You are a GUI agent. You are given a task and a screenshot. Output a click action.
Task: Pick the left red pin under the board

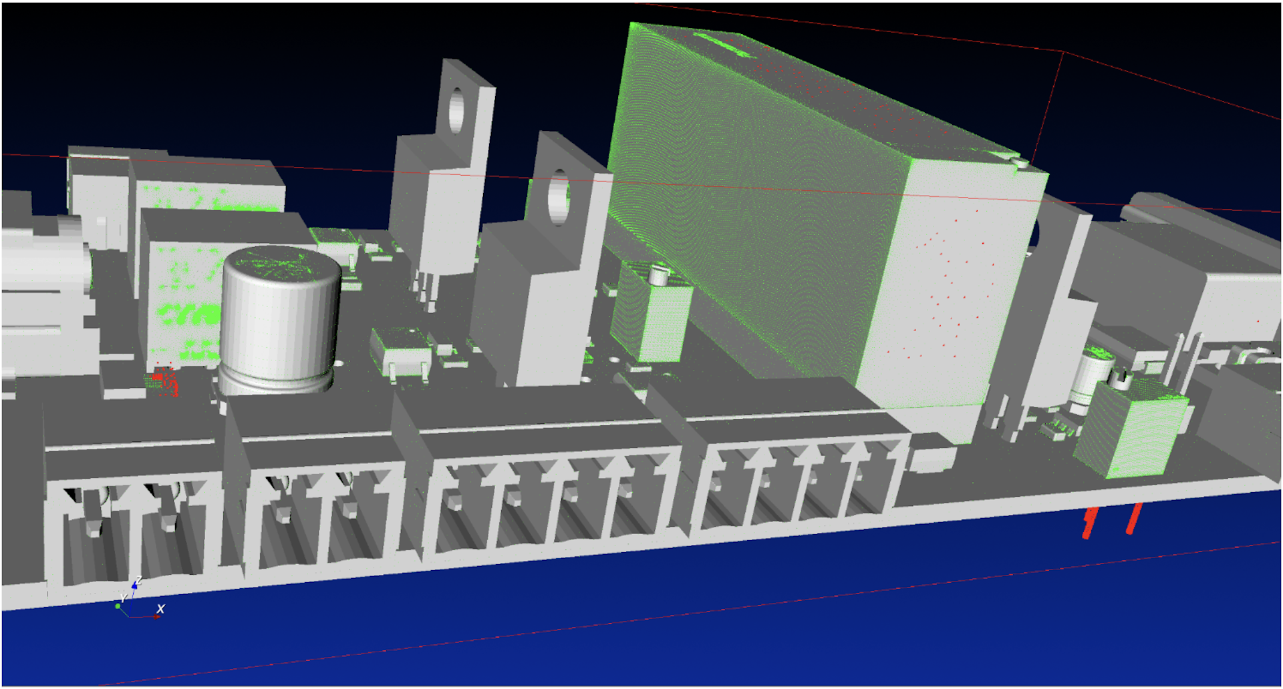point(1089,523)
